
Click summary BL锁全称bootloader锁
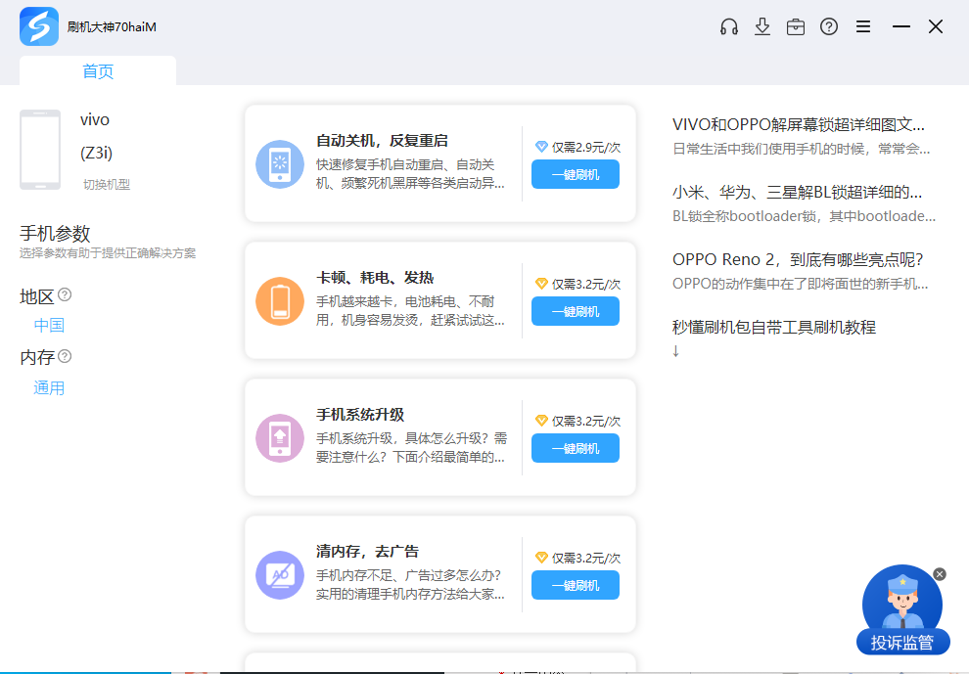click(804, 216)
